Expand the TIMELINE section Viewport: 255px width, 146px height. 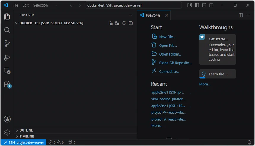point(76,137)
